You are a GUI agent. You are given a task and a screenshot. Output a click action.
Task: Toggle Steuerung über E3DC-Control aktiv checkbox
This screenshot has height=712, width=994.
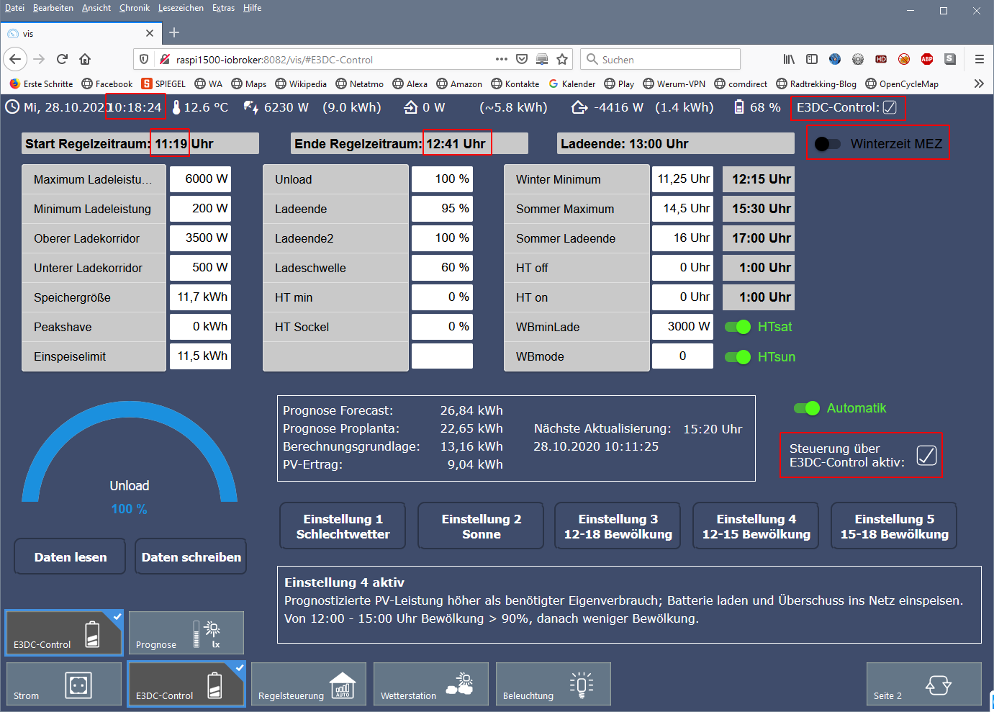(927, 455)
